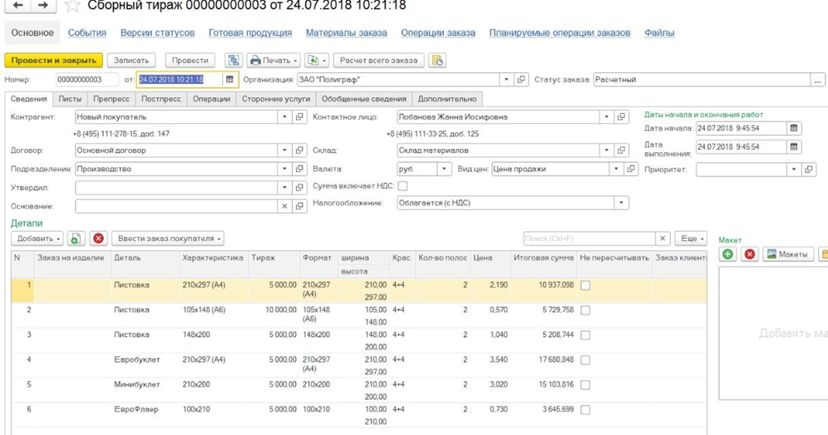Viewport: 828px width, 435px height.
Task: Expand the Налогообложение dropdown
Action: (621, 203)
